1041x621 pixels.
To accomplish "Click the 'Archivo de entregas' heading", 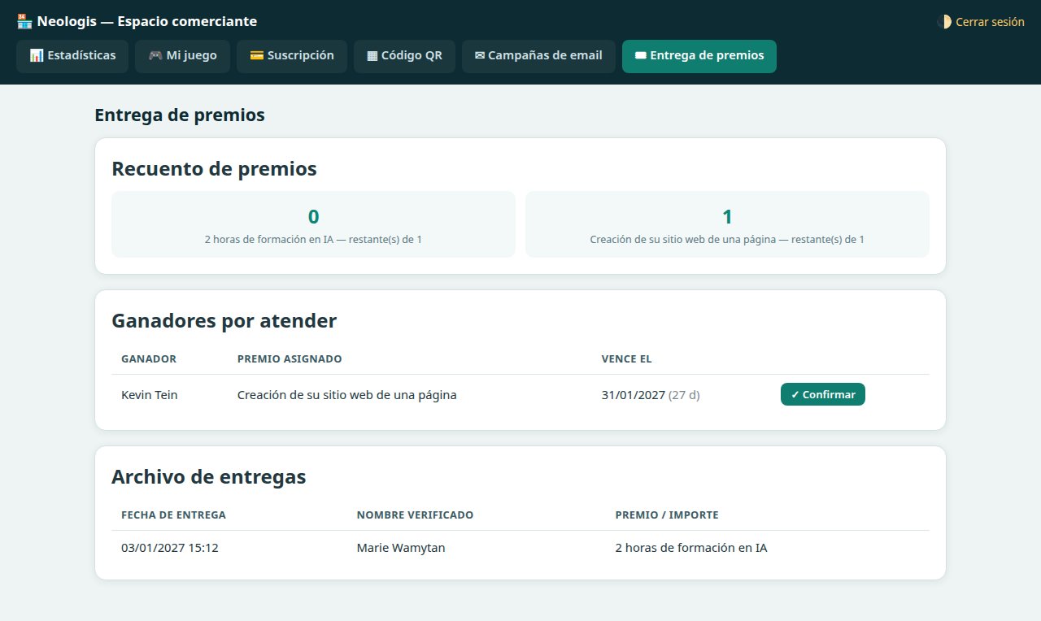I will pyautogui.click(x=209, y=476).
